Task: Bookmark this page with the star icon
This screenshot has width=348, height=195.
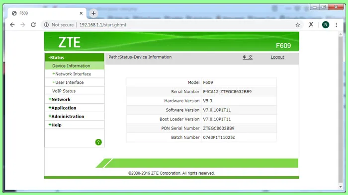Action: pos(298,25)
